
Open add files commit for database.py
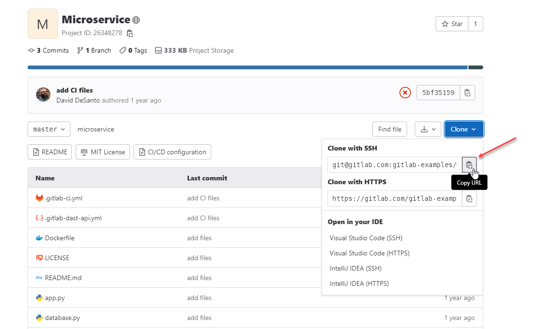tap(199, 318)
